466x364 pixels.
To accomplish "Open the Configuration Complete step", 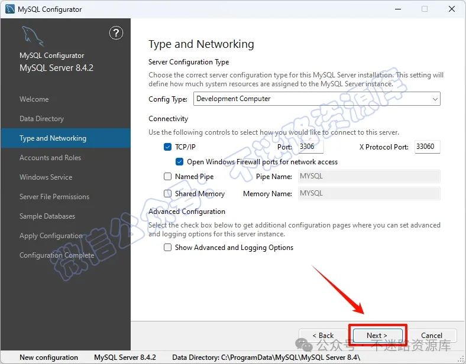I will (57, 255).
